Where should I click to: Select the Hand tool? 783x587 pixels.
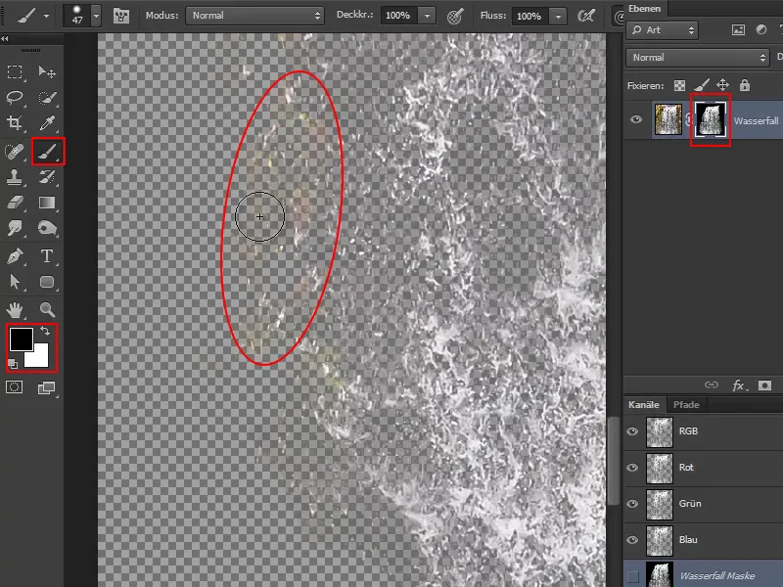coord(15,310)
